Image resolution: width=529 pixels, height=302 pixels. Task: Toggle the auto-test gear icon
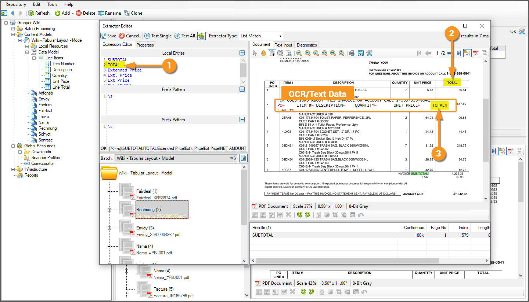pyautogui.click(x=201, y=36)
